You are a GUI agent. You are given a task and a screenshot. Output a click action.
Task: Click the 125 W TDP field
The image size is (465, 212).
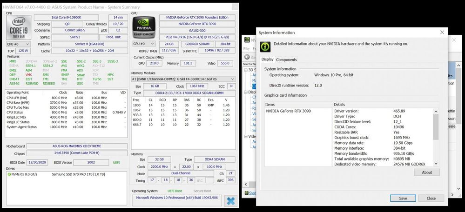23,51
